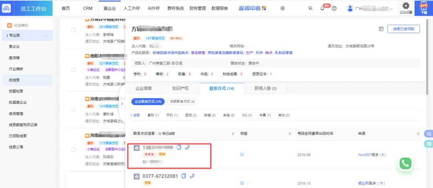Click the fax-type icon before the 1383 number
The width and height of the screenshot is (433, 188).
click(x=136, y=148)
